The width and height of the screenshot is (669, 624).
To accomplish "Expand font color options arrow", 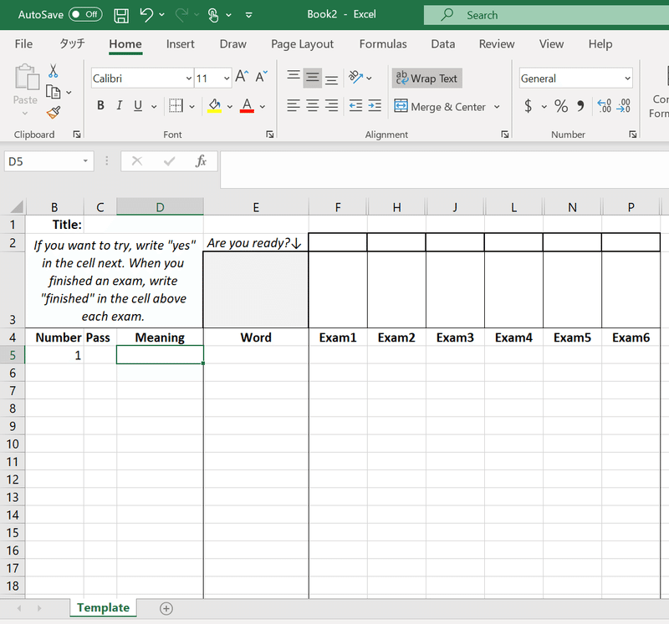I will pos(263,107).
